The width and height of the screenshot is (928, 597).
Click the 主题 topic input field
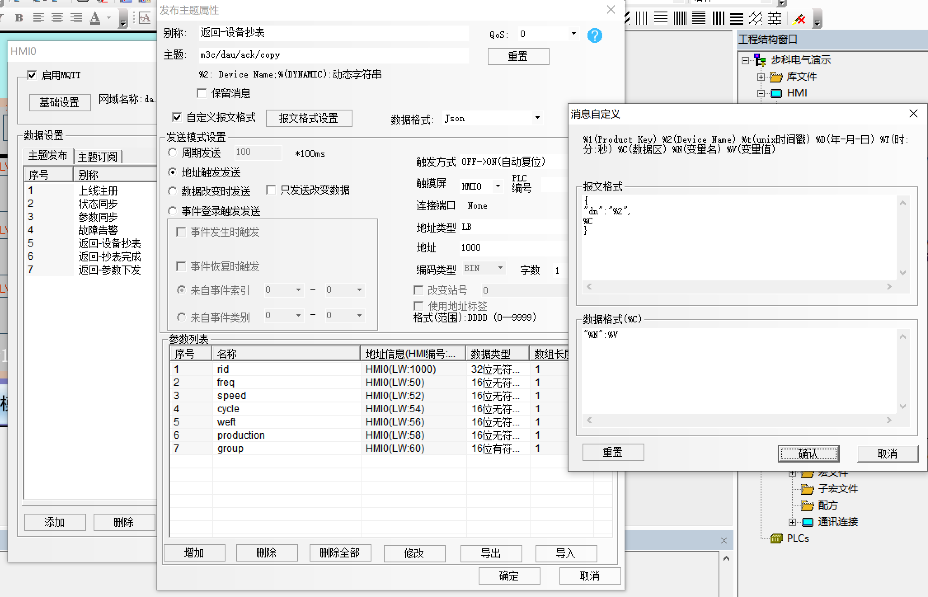334,55
